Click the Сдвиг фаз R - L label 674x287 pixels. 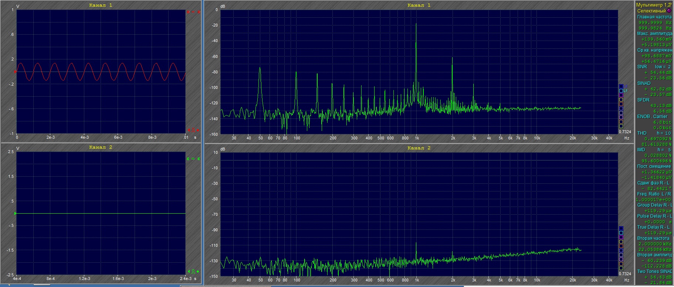[x=654, y=183]
